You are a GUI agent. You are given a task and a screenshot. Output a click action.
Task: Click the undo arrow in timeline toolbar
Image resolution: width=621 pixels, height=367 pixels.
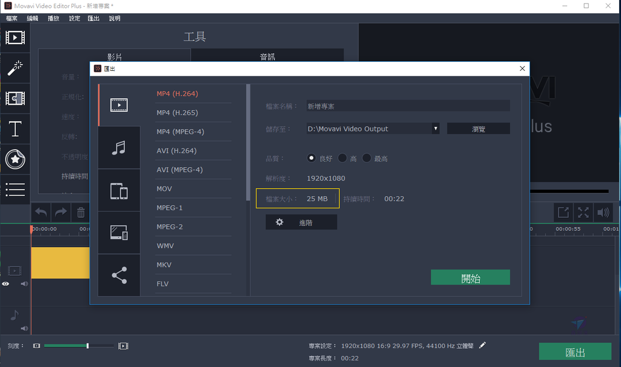click(x=41, y=213)
